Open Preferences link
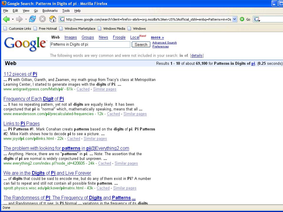 (x=161, y=46)
